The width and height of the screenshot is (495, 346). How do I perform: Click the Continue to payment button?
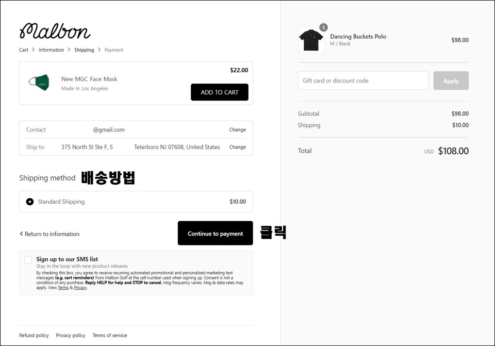click(216, 233)
